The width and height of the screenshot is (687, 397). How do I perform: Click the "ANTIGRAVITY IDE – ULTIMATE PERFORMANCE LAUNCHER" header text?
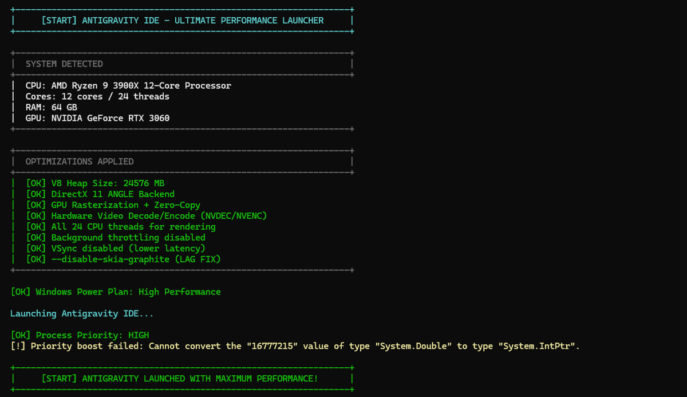[x=203, y=21]
